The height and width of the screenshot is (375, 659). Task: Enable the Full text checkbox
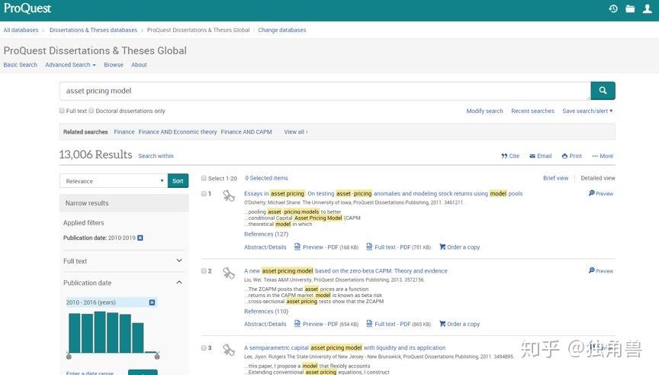tap(62, 111)
